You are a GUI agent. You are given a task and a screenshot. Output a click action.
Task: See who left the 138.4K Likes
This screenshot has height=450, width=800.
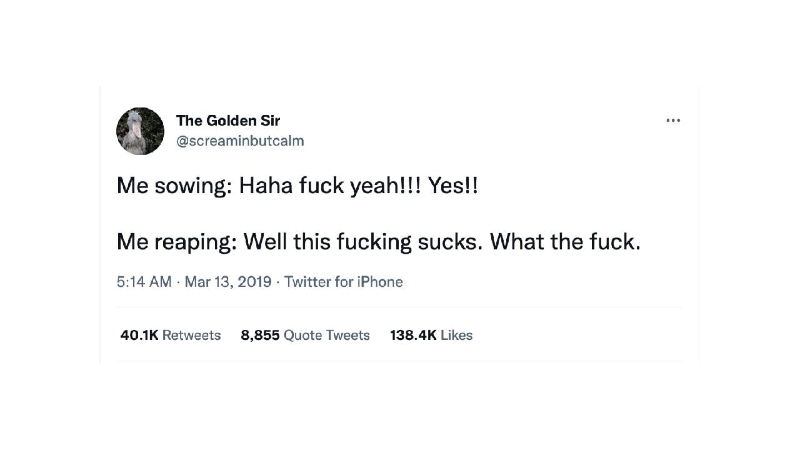(431, 335)
